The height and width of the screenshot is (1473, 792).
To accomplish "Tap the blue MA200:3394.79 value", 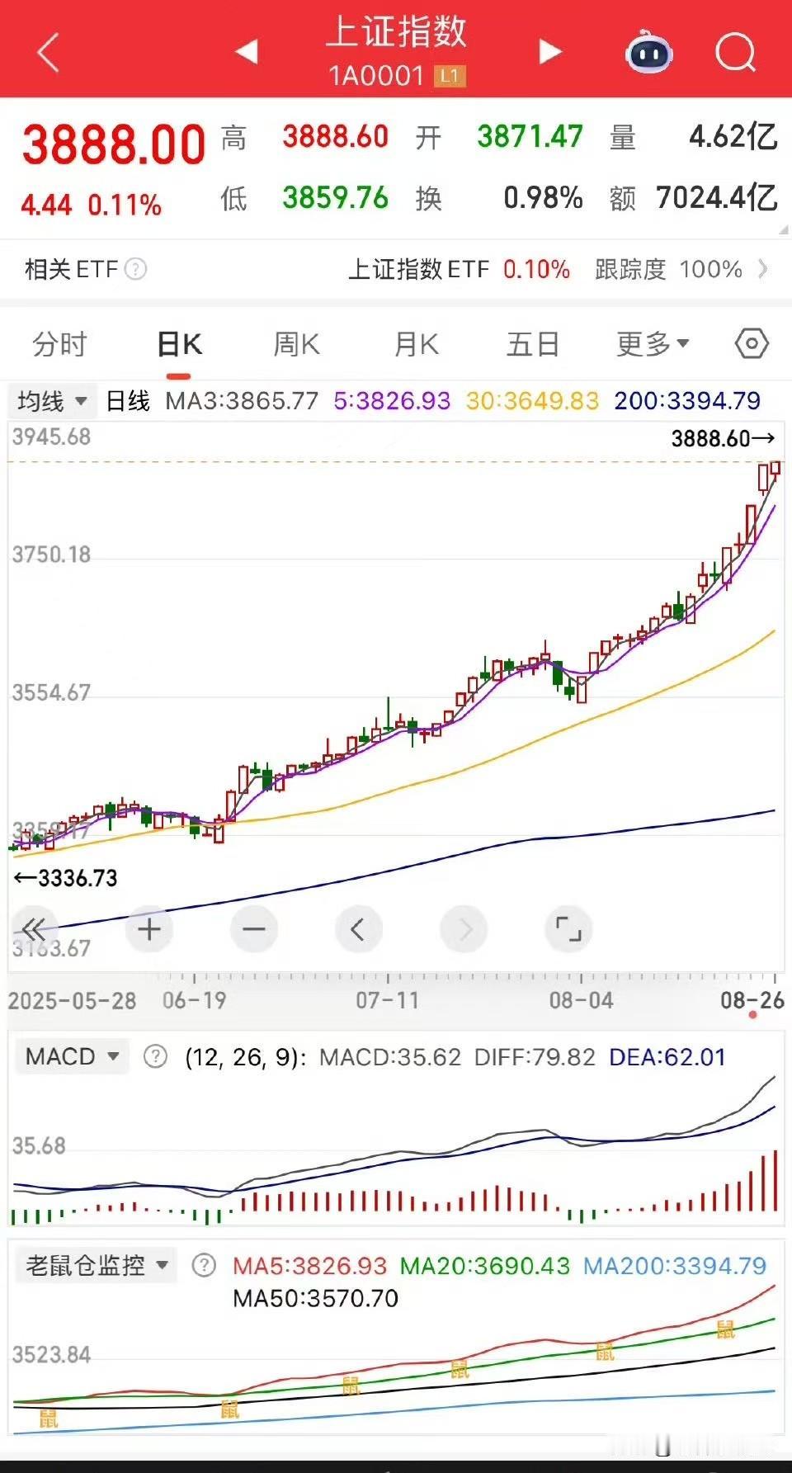I will coord(675,1265).
